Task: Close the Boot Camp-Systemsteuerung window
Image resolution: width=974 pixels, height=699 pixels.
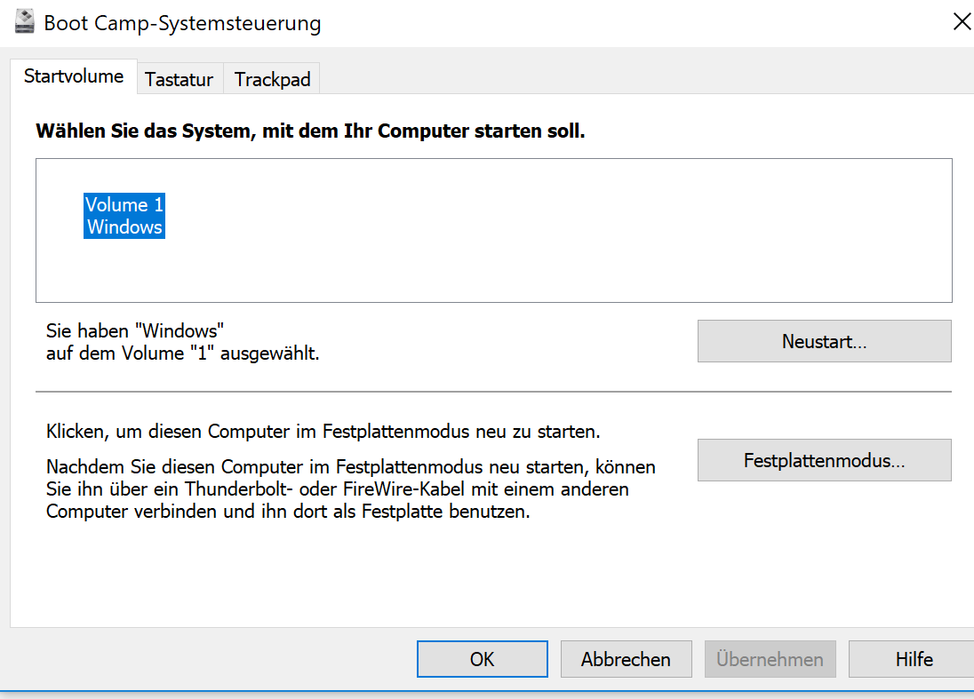Action: point(962,23)
